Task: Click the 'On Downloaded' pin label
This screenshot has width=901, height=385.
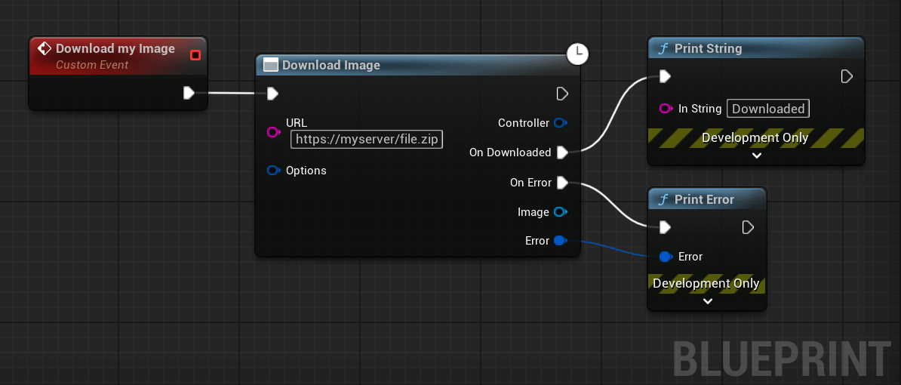Action: (510, 152)
